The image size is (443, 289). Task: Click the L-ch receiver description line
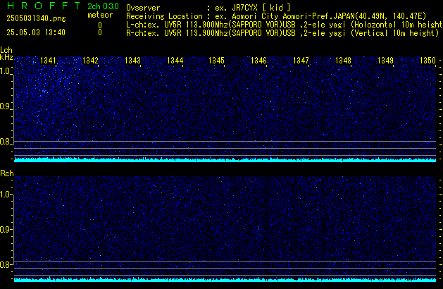[x=285, y=25]
